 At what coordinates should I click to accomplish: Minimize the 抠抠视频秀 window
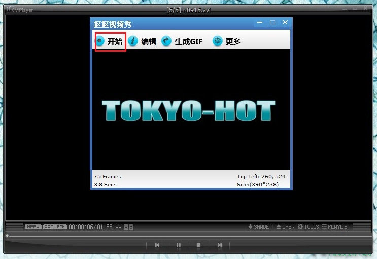click(x=260, y=22)
